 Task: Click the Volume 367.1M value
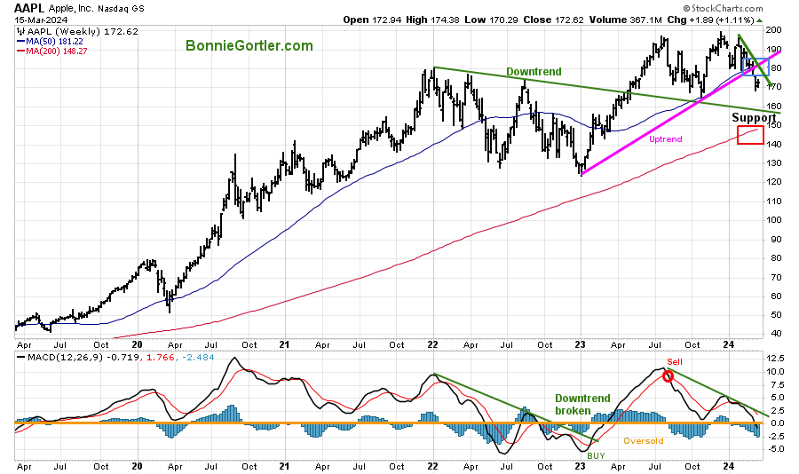[x=625, y=20]
